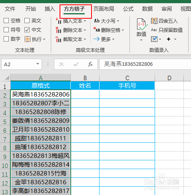
Task: Select column D header
Action: pos(169,78)
